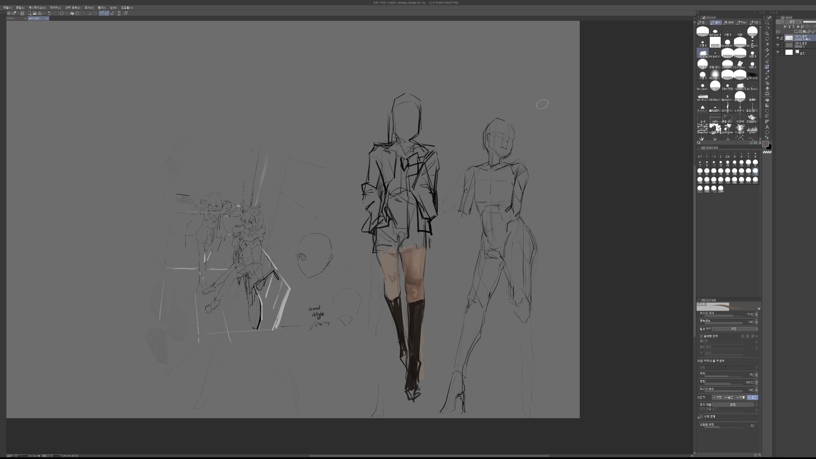Select the Text tool
The height and width of the screenshot is (459, 816).
click(767, 127)
